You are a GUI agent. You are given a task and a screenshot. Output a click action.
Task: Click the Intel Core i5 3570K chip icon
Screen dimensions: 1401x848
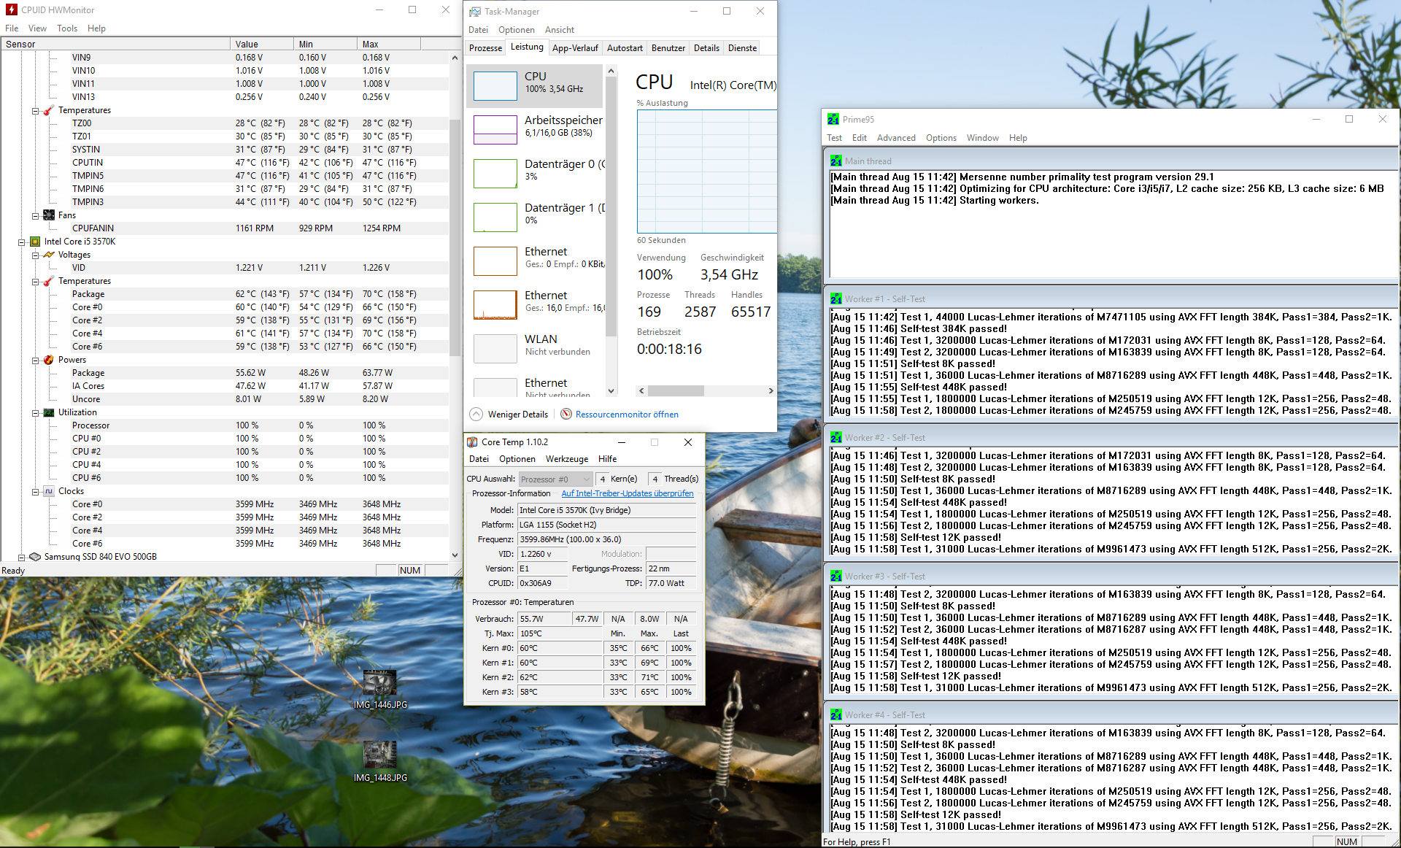click(x=35, y=242)
